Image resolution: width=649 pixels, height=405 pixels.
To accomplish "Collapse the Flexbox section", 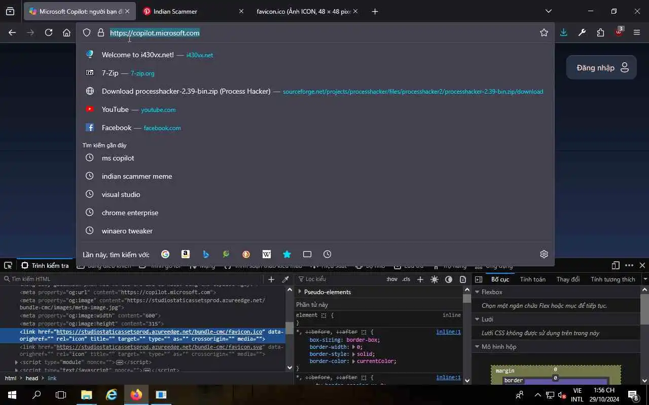I will 477,292.
